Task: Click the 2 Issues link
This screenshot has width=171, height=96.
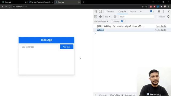Action: click(118, 21)
